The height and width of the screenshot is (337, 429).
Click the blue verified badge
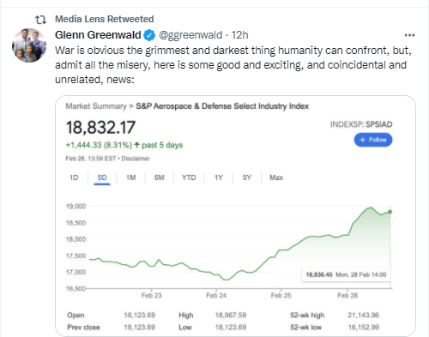(x=149, y=35)
